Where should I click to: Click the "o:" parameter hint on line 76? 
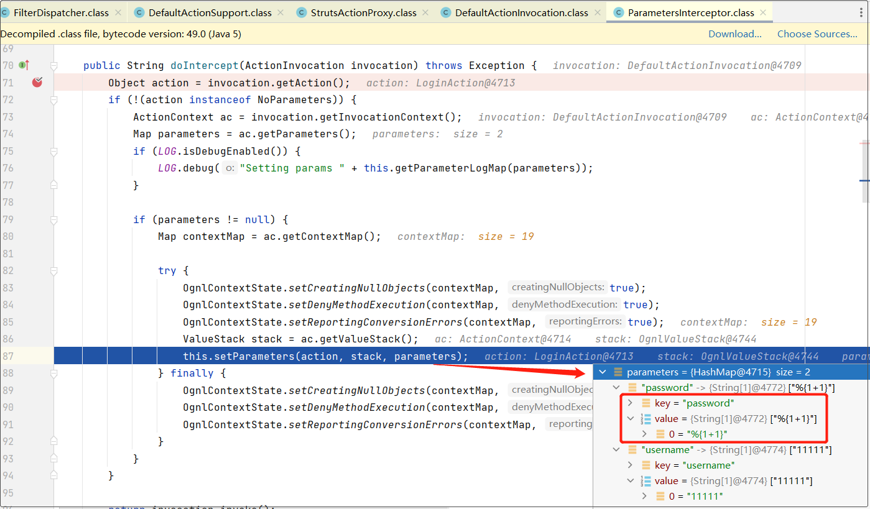tap(230, 168)
